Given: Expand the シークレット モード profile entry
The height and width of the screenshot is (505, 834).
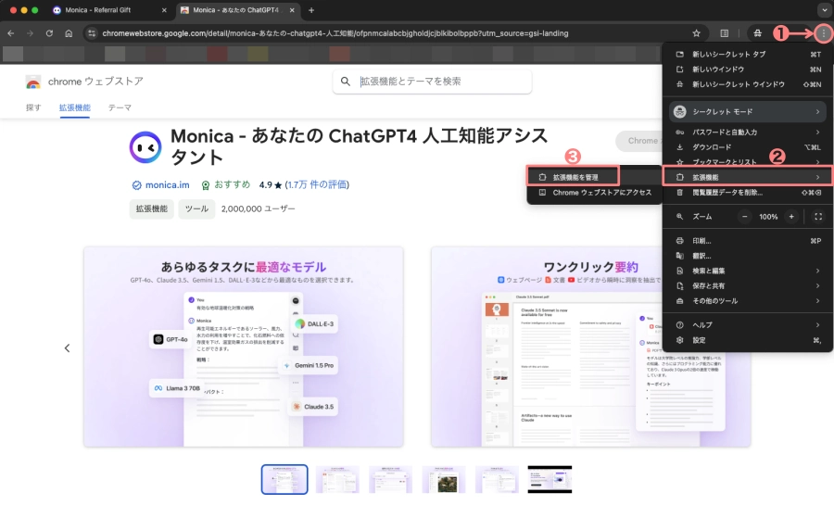Looking at the screenshot, I should tap(747, 111).
